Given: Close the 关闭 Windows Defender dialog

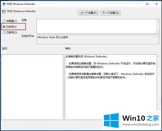Looking at the screenshot, I should pyautogui.click(x=157, y=4).
